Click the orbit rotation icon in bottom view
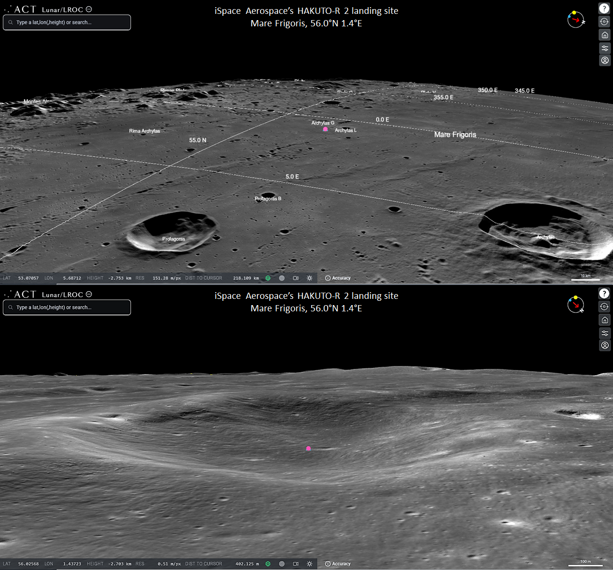Screen dimensions: 613x570 (x=604, y=307)
